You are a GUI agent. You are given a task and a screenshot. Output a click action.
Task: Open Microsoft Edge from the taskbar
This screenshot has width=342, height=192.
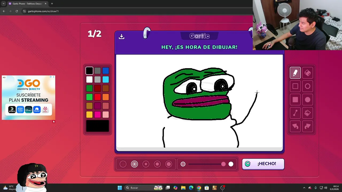(x=191, y=188)
